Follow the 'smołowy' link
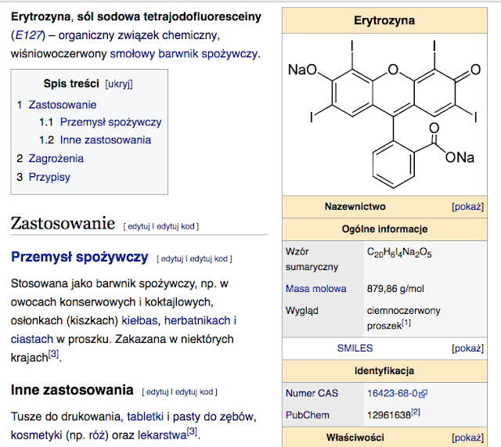This screenshot has height=447, width=501. click(132, 54)
